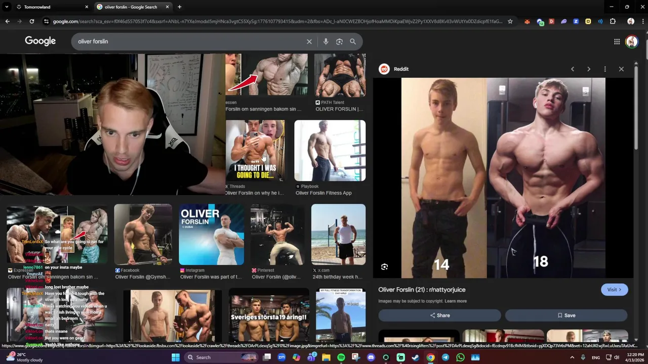Open a new browser tab
The height and width of the screenshot is (364, 648).
tap(179, 7)
